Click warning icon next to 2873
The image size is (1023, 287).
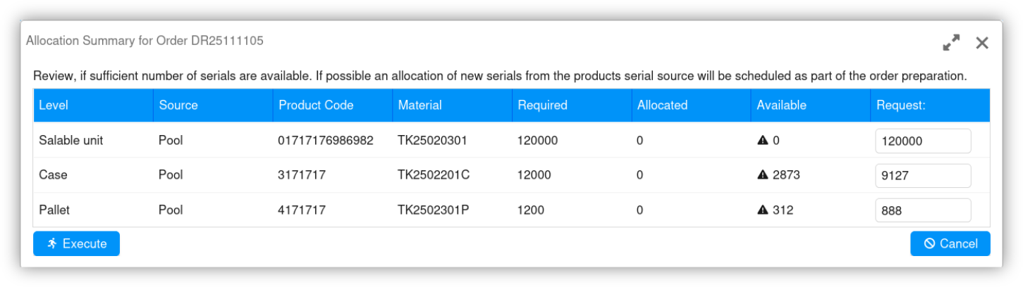(x=762, y=175)
